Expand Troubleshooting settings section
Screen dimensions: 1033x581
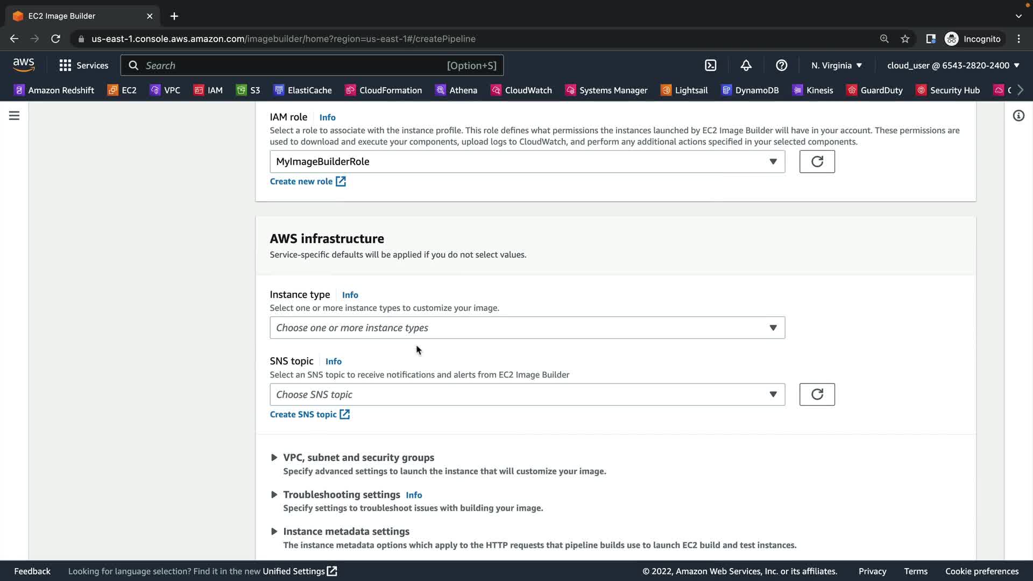pos(341,495)
